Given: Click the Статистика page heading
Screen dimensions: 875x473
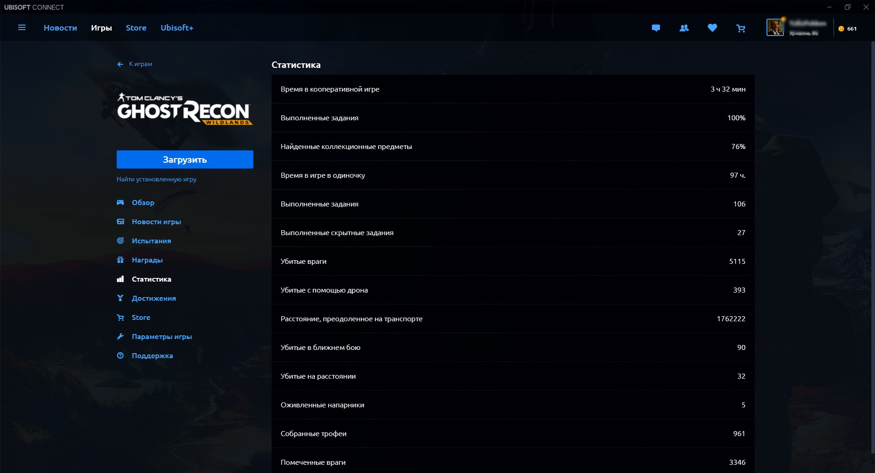Looking at the screenshot, I should [296, 65].
